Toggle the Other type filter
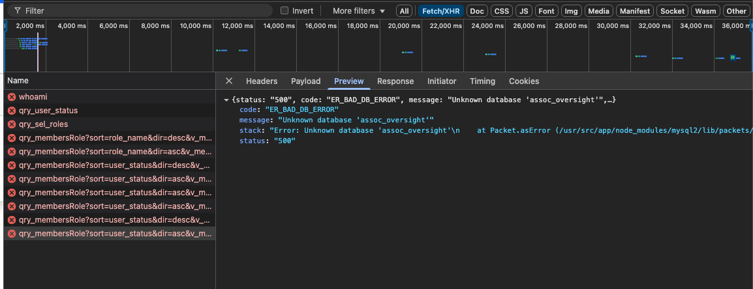The width and height of the screenshot is (753, 289). pyautogui.click(x=736, y=11)
